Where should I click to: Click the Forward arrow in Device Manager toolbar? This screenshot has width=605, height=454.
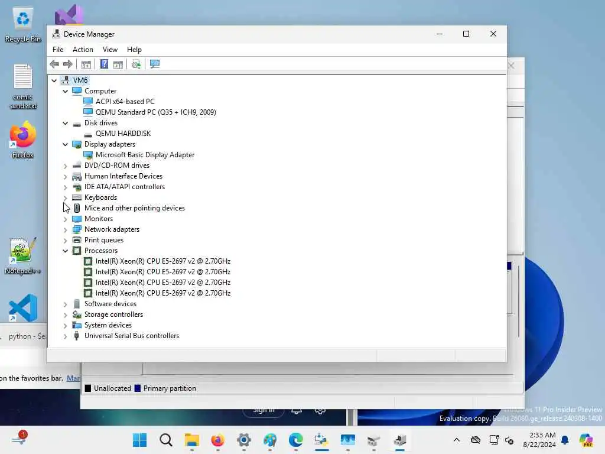click(68, 64)
